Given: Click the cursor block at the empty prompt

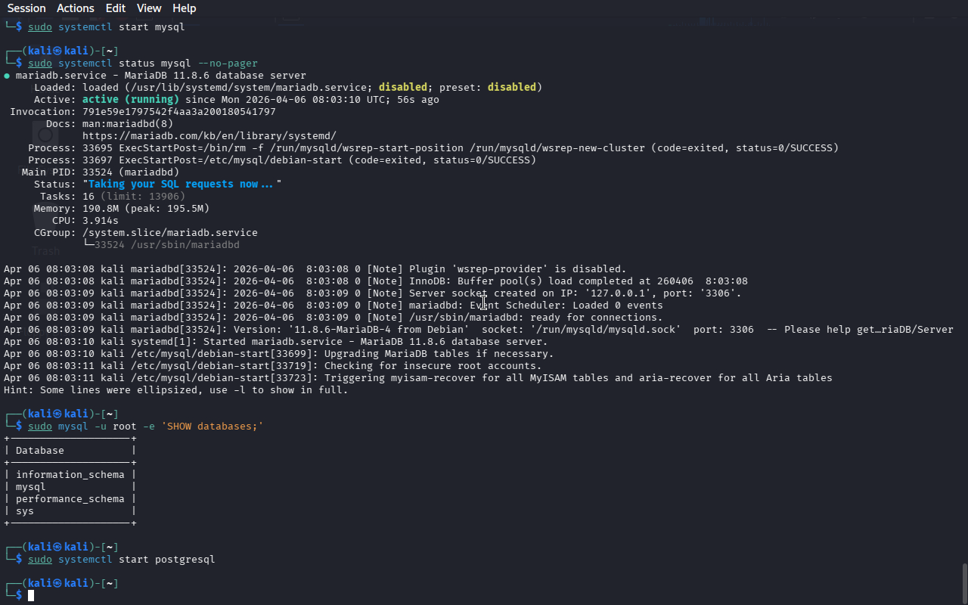Looking at the screenshot, I should click(x=31, y=595).
